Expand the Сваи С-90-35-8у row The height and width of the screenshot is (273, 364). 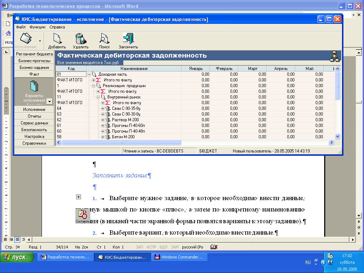click(x=103, y=108)
